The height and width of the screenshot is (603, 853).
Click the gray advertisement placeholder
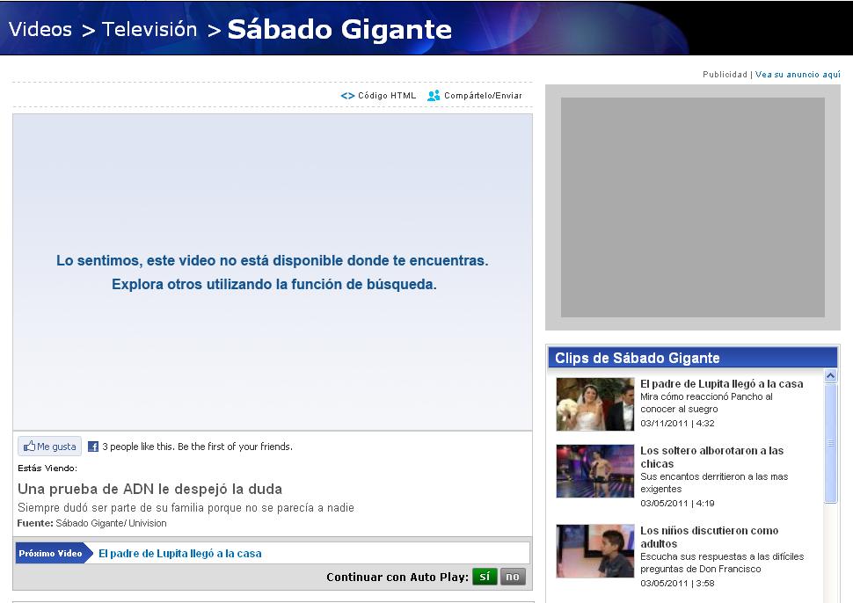click(x=693, y=207)
